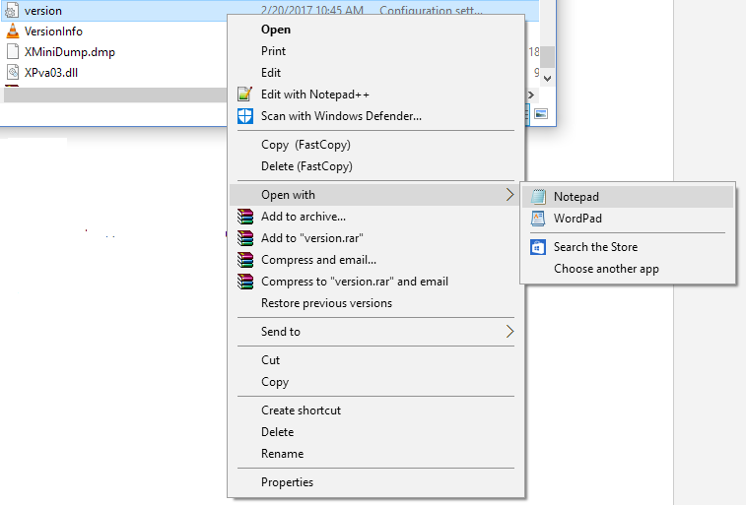The height and width of the screenshot is (505, 746).
Task: Click the Store icon beside Search the Store
Action: coord(538,247)
